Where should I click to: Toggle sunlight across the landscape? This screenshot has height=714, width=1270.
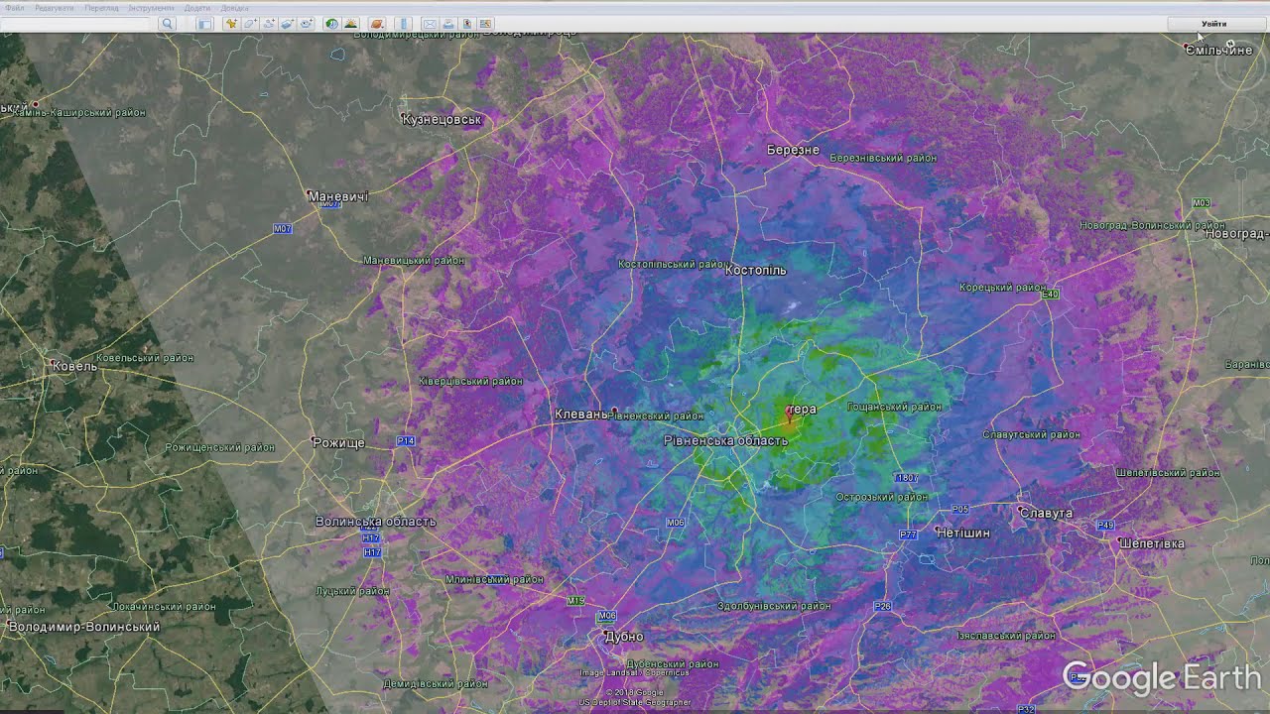tap(350, 24)
